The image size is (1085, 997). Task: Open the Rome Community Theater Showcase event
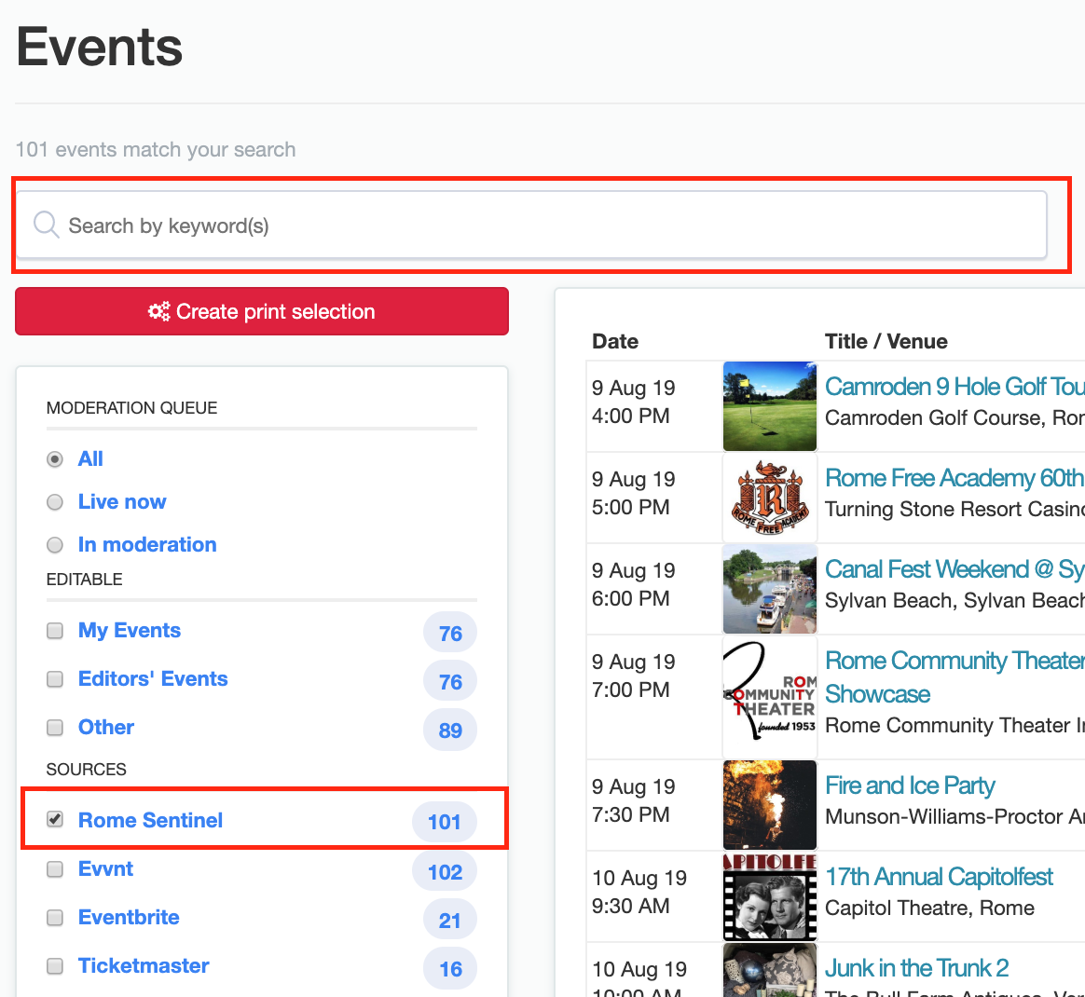click(x=955, y=677)
